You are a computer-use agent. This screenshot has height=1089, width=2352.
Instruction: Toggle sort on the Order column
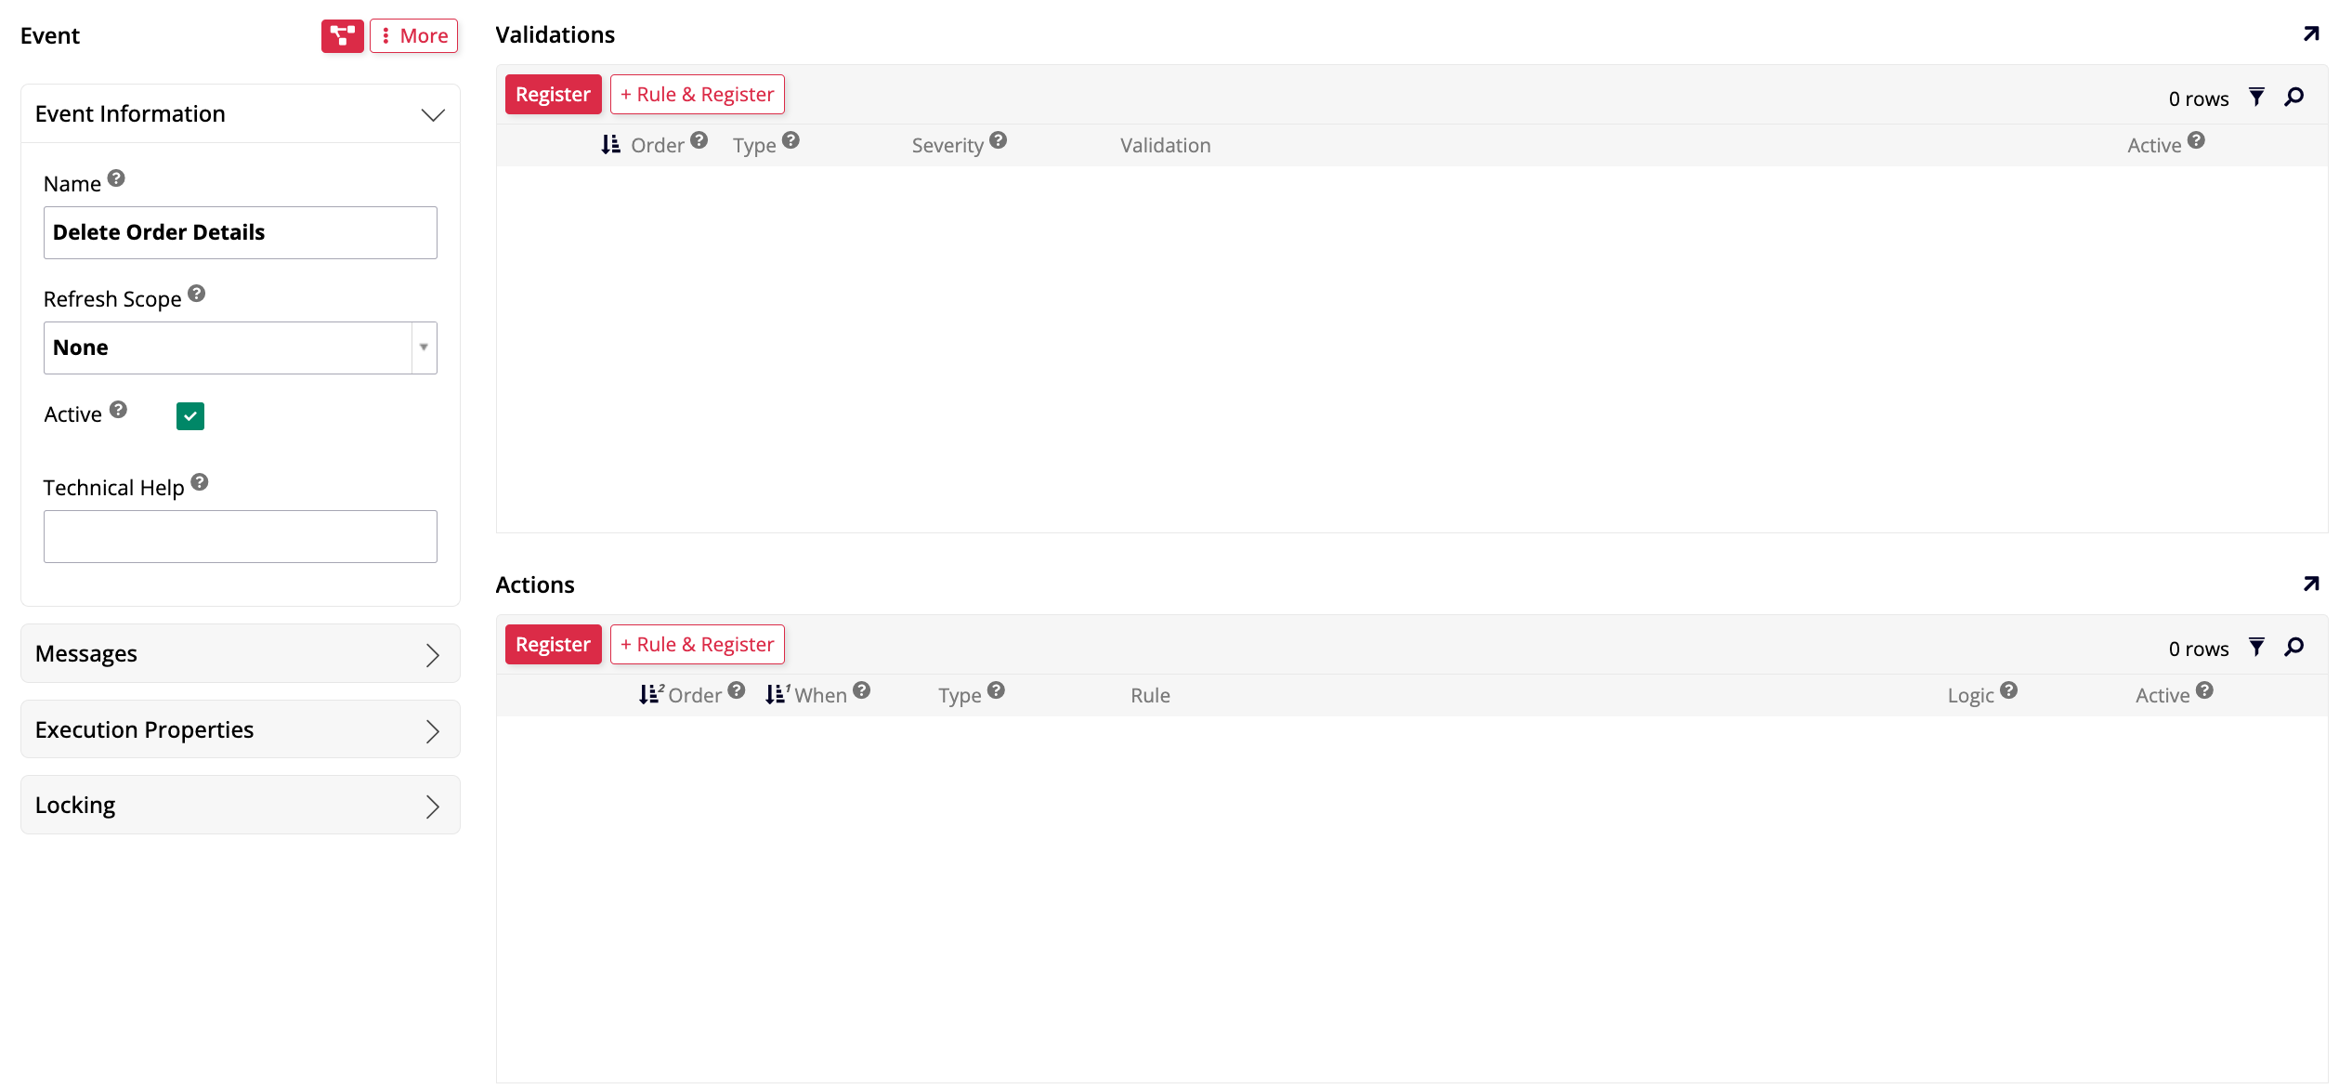pyautogui.click(x=655, y=144)
